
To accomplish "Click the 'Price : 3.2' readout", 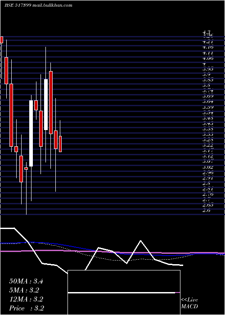I will pyautogui.click(x=27, y=308).
